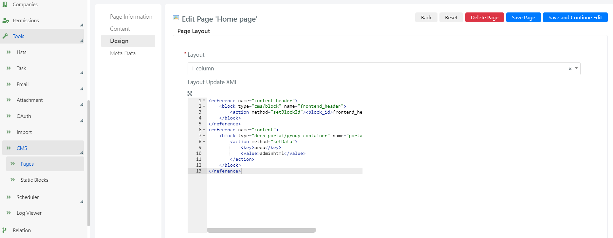
Task: Click the double-chevron icon beside Import
Action: click(x=9, y=132)
